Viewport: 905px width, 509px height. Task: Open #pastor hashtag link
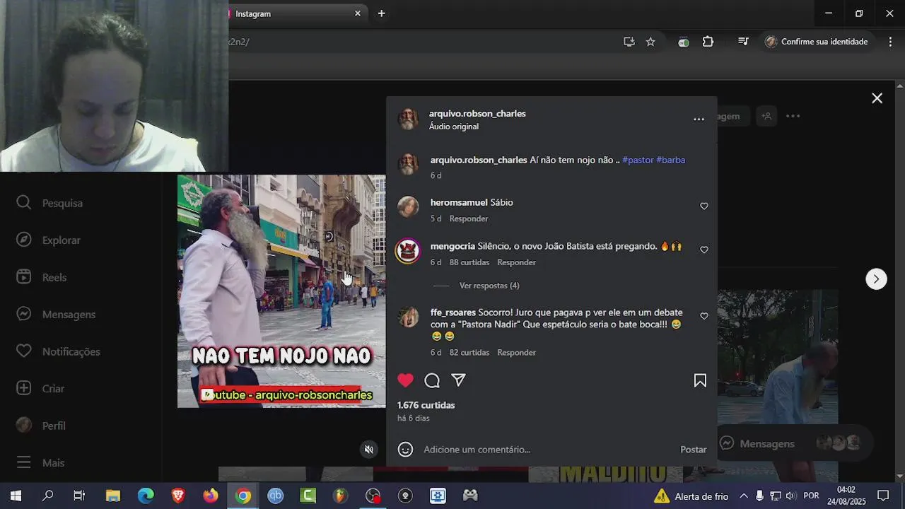[x=638, y=160]
